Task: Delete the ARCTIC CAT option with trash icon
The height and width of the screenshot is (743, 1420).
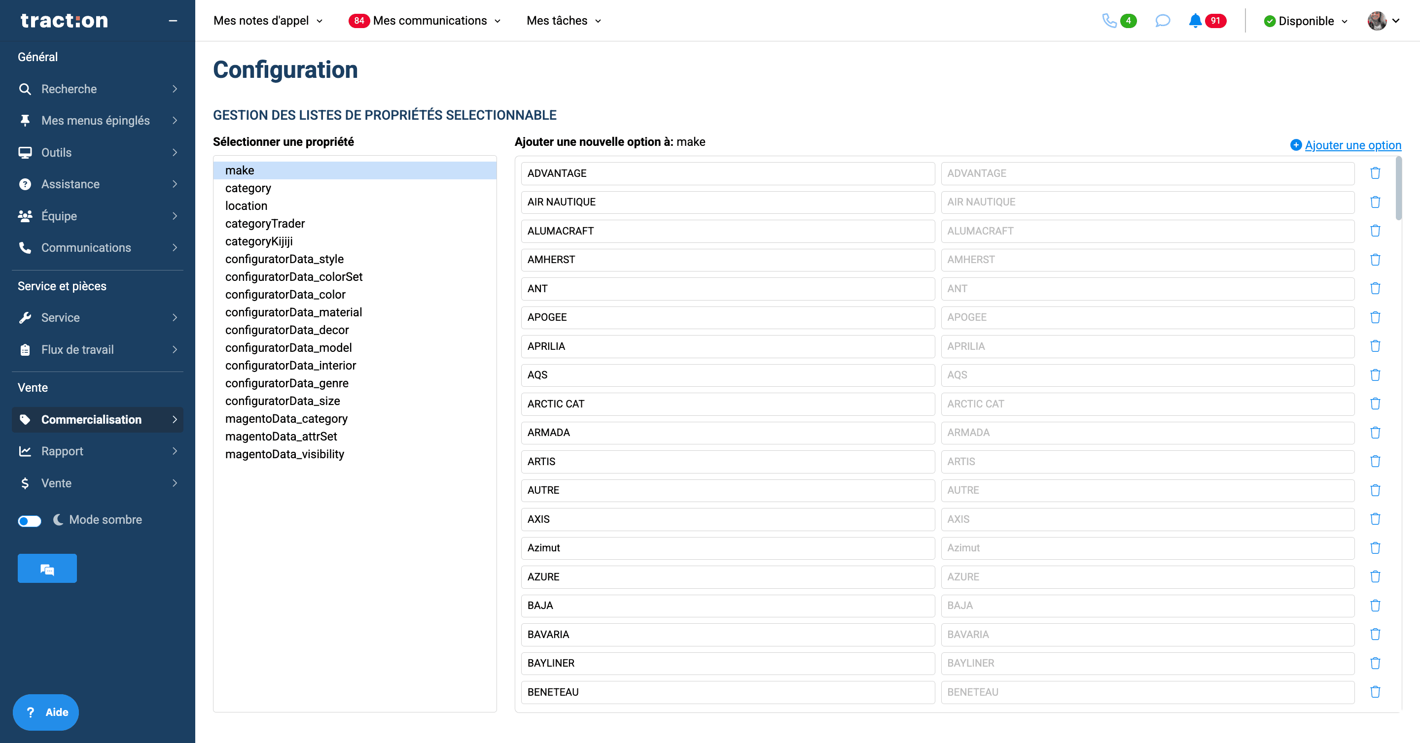Action: (1375, 404)
